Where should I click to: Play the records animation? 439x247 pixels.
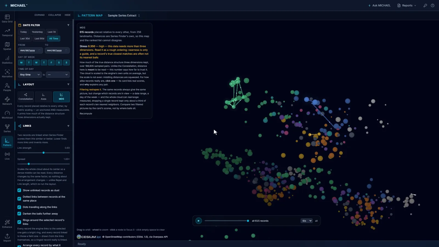(199, 221)
